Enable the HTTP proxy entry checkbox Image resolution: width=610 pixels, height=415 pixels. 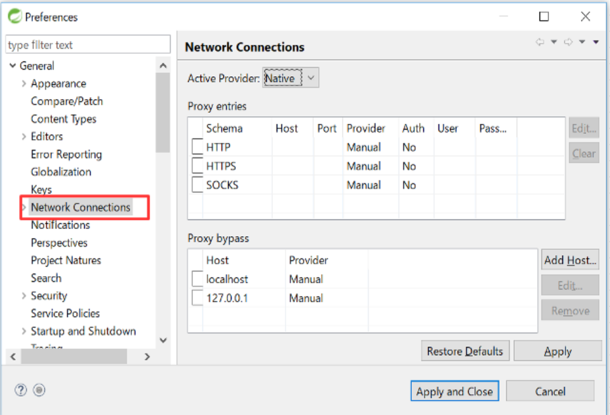[x=197, y=147]
